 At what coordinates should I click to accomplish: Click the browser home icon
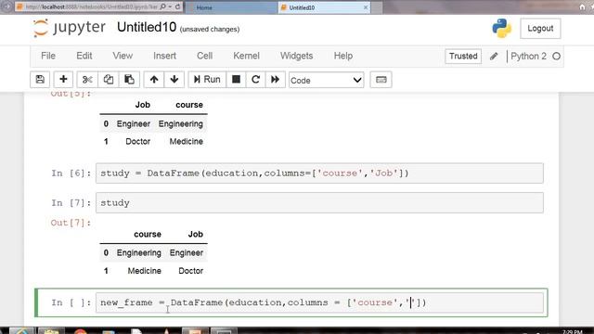[582, 6]
